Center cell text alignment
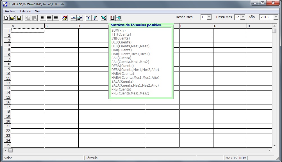 click(x=49, y=18)
